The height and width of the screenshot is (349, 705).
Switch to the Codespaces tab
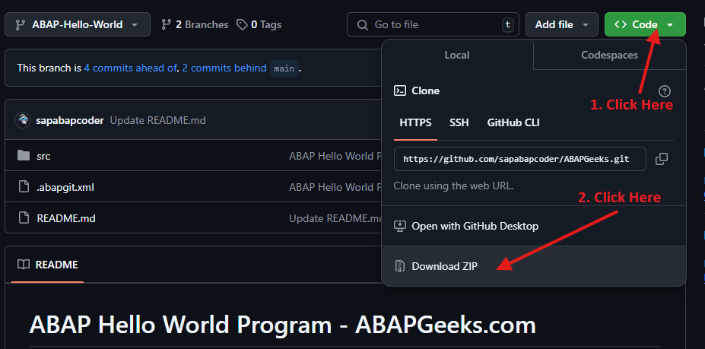click(x=609, y=55)
